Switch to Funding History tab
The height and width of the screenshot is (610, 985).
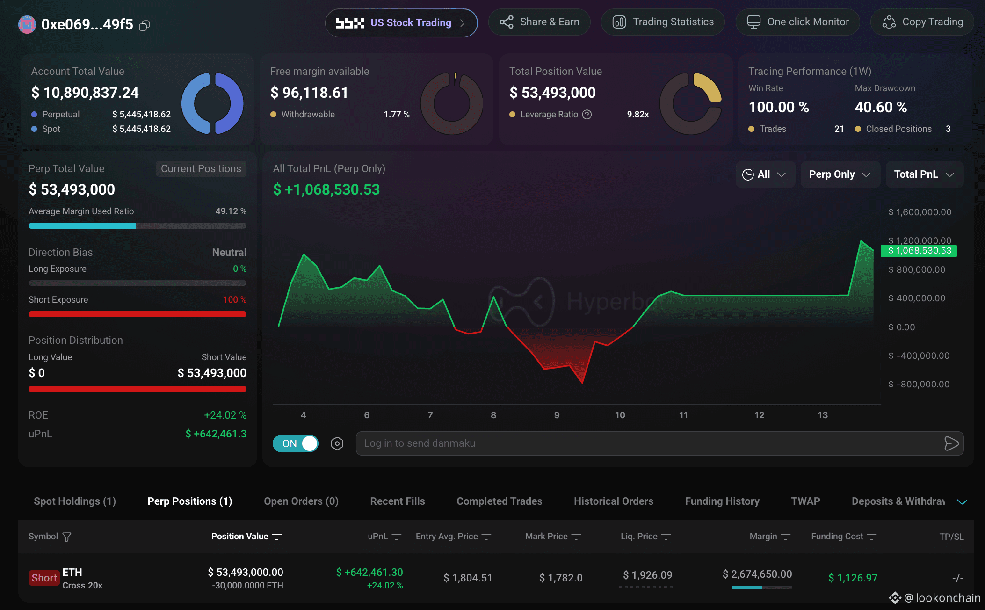[x=722, y=501]
